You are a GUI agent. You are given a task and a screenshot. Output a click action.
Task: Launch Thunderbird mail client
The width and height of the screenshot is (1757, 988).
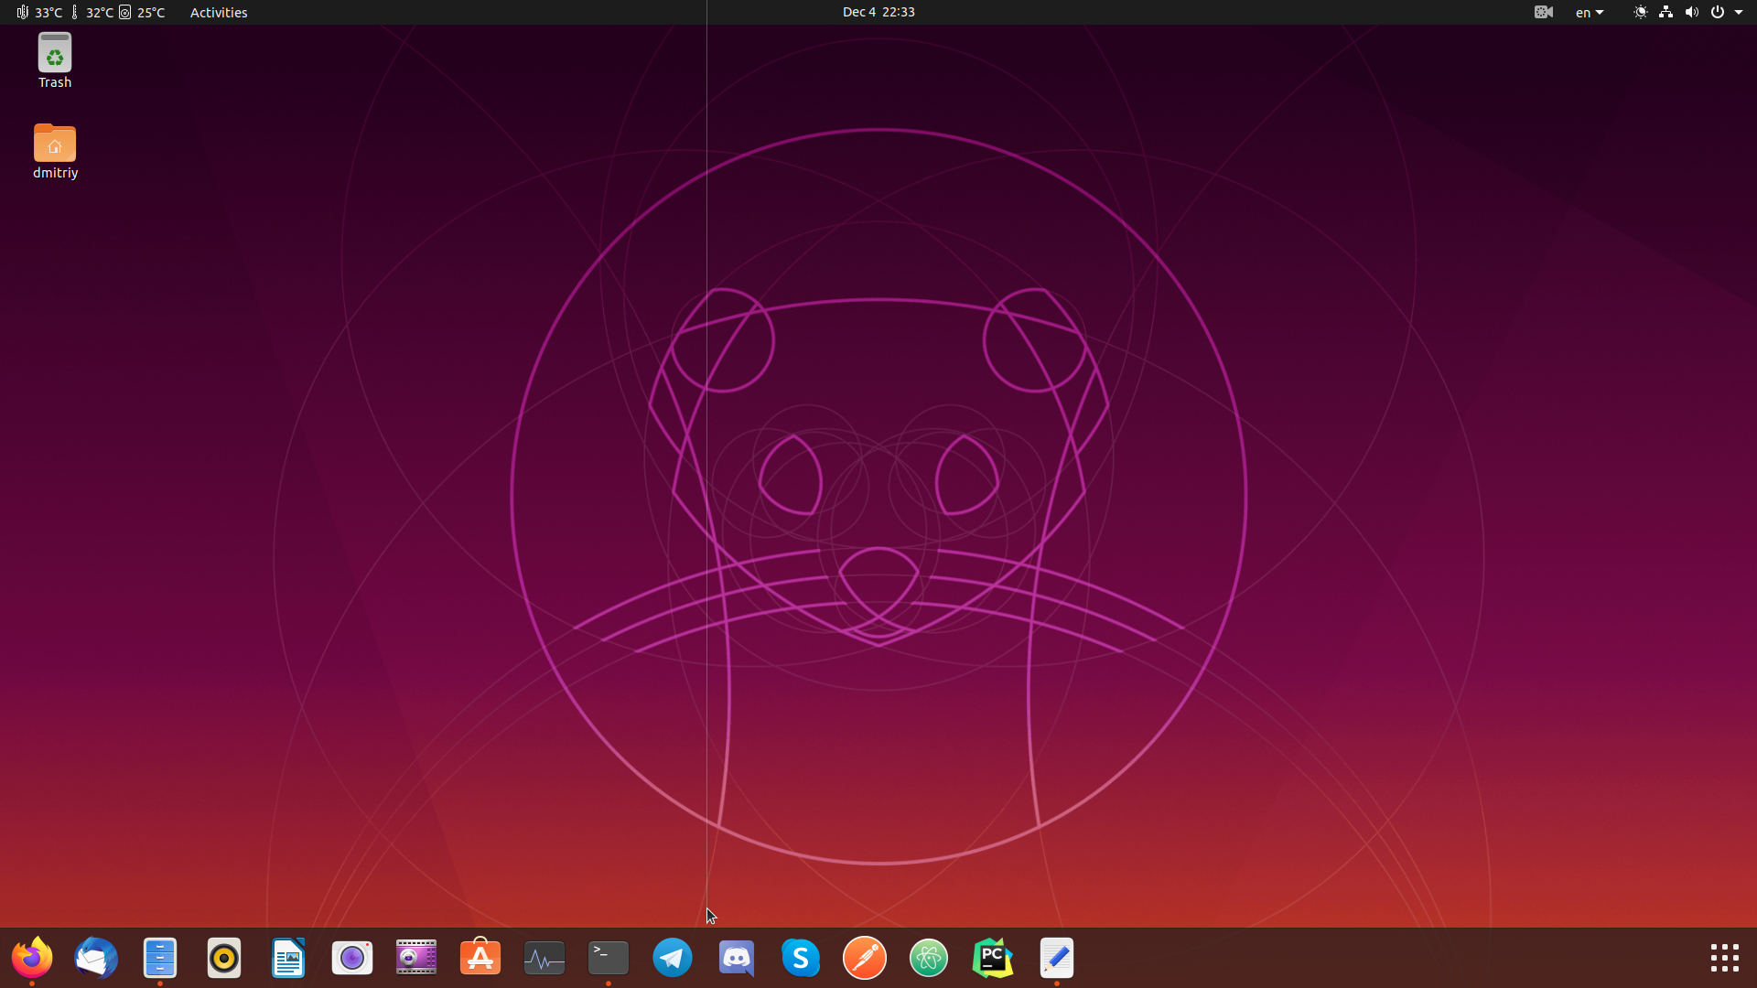tap(96, 958)
